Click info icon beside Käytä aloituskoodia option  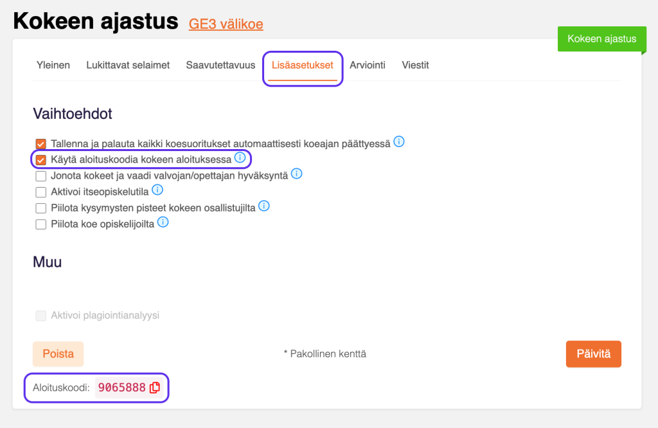click(x=240, y=157)
